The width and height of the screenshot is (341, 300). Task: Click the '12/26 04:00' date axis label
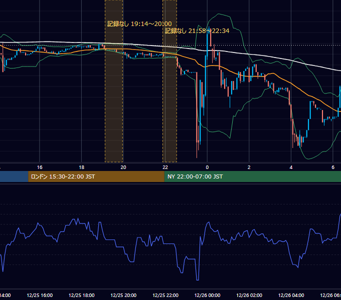[291, 295]
